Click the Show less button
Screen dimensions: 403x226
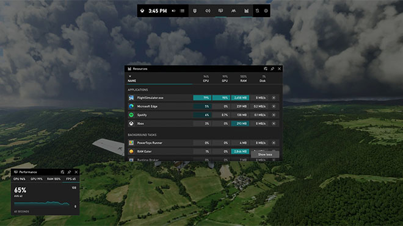coord(265,155)
